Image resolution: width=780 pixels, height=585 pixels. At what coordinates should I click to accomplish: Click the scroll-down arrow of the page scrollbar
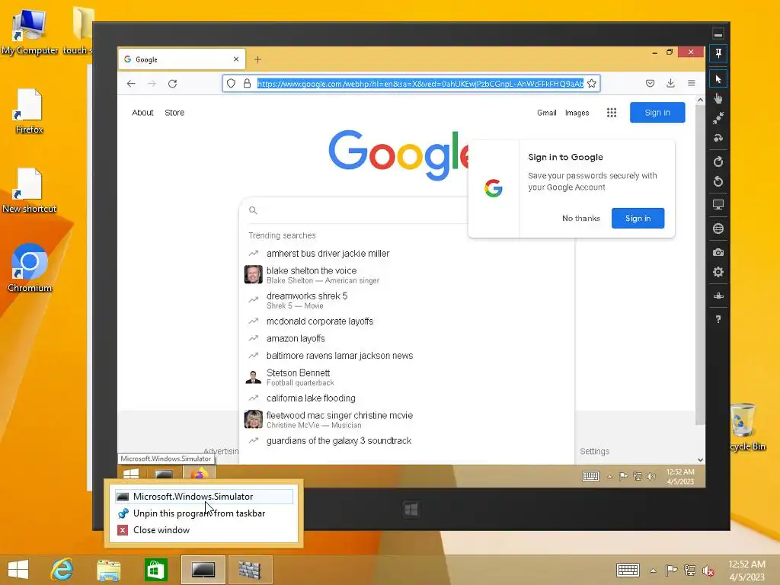click(701, 460)
